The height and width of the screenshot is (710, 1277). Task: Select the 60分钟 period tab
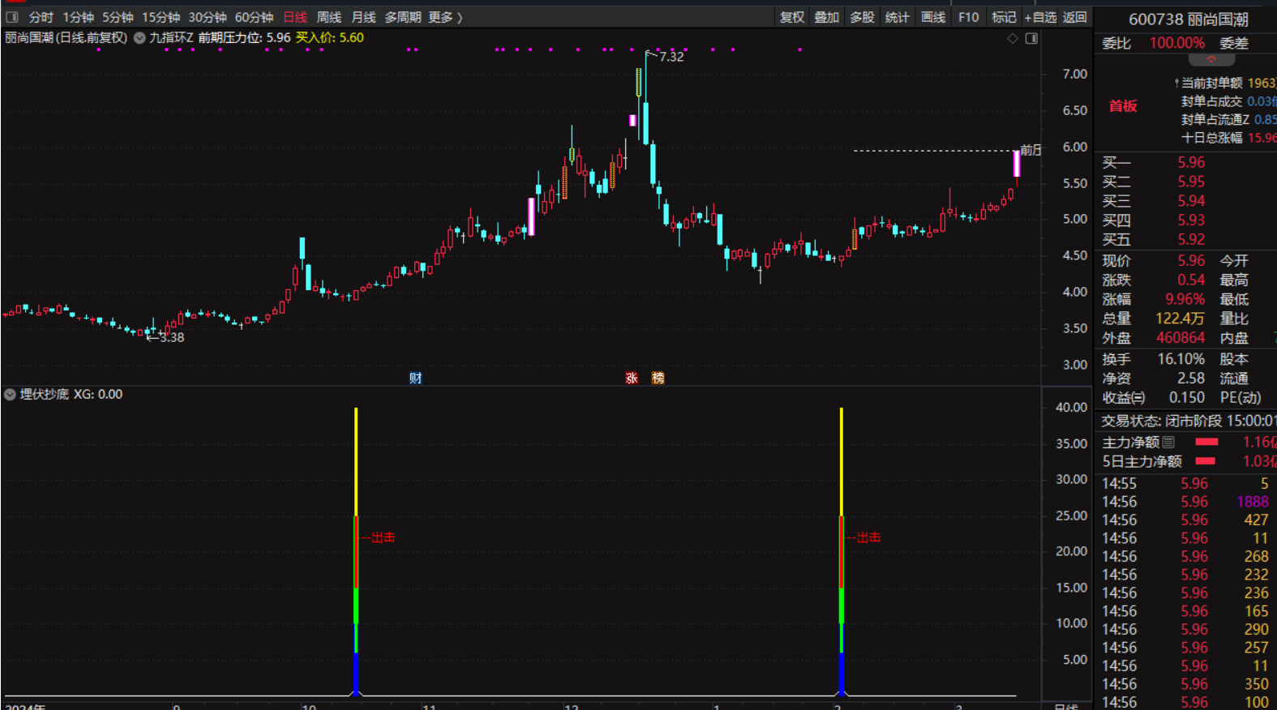pos(254,17)
